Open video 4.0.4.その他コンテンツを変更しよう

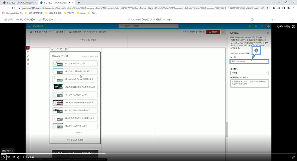tap(75, 118)
